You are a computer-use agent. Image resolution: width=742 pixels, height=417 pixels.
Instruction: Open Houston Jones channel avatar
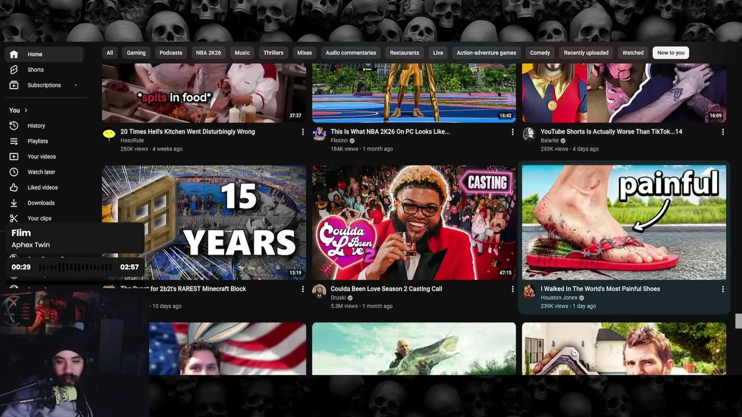point(529,291)
